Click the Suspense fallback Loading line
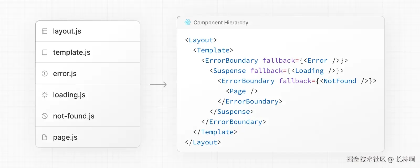Image resolution: width=420 pixels, height=168 pixels. click(x=276, y=71)
